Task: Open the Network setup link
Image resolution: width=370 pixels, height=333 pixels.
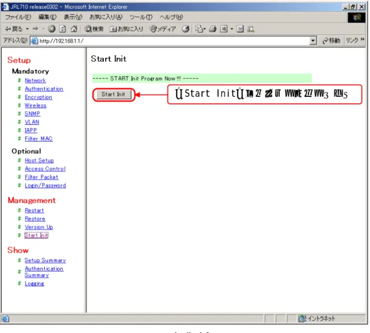Action: click(35, 80)
